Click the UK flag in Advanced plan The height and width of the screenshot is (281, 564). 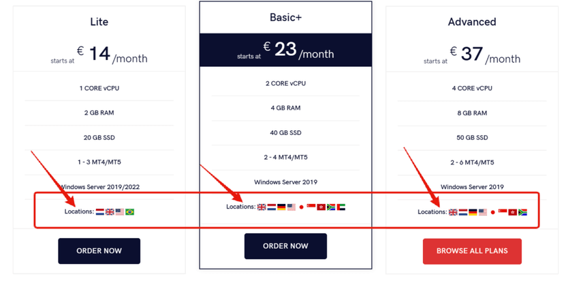[454, 212]
